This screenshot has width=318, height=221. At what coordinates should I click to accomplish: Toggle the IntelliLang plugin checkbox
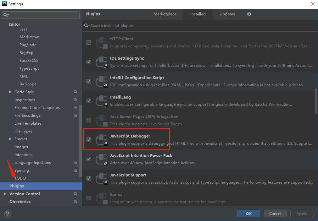[x=89, y=101]
